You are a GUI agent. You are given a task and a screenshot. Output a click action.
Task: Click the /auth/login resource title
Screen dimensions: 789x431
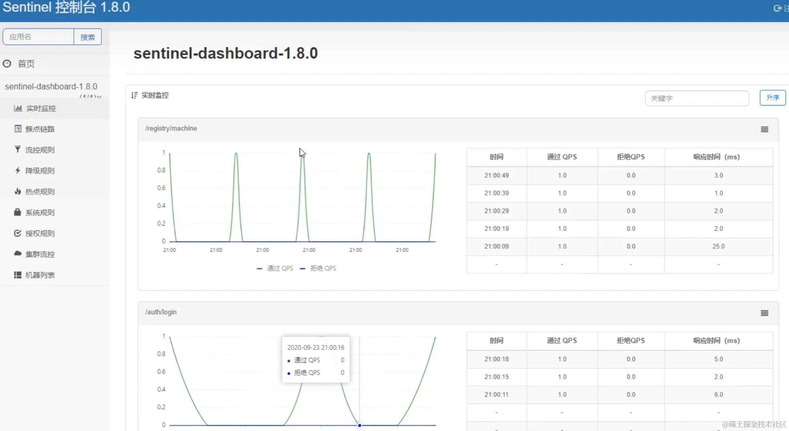[x=161, y=312]
